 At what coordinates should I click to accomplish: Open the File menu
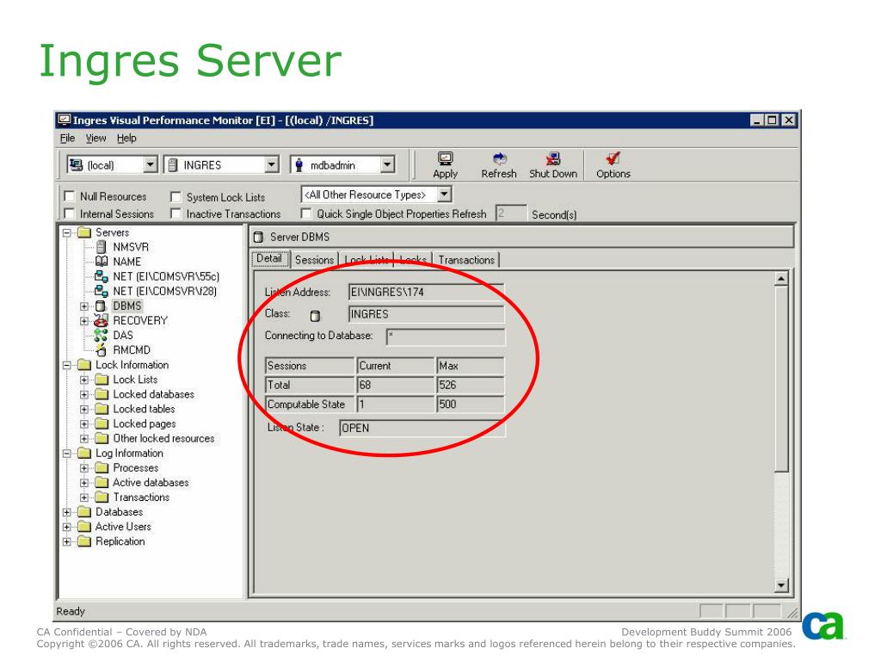coord(67,139)
